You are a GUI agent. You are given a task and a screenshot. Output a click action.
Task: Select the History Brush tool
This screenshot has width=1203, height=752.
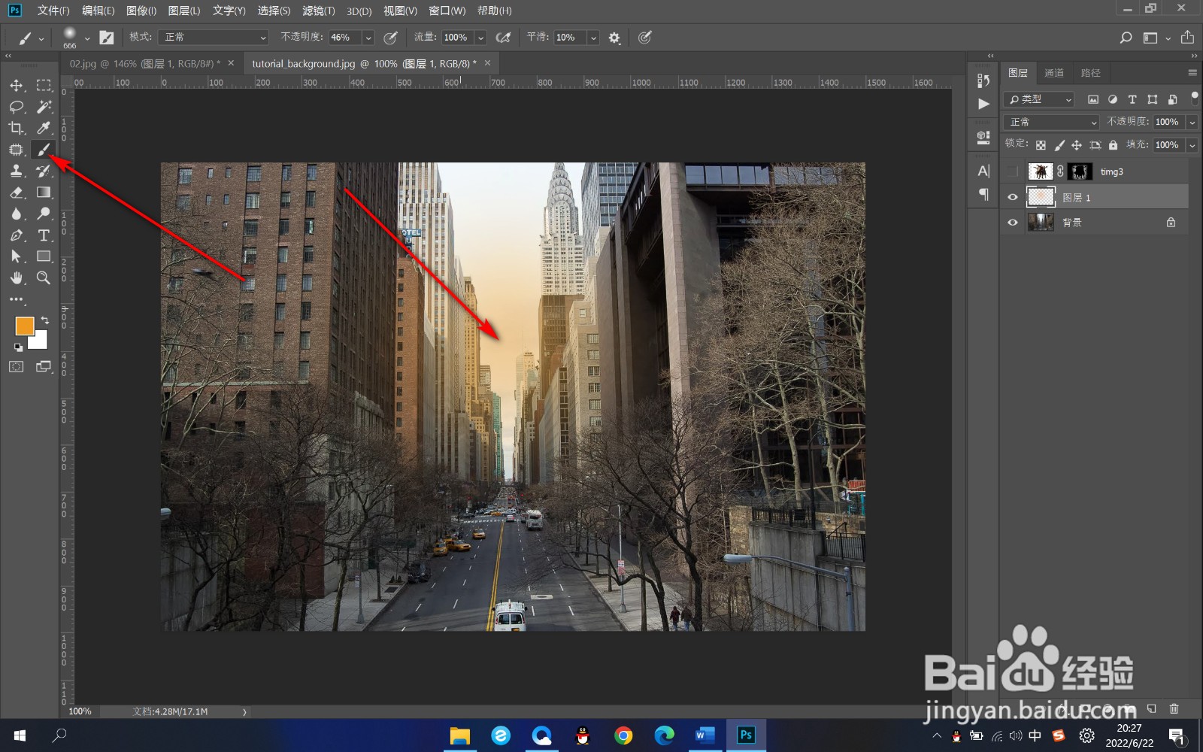point(44,171)
